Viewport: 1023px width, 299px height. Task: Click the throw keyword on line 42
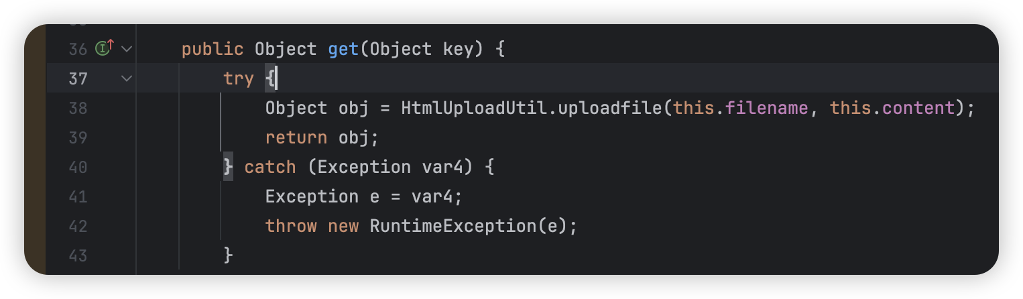coord(291,226)
